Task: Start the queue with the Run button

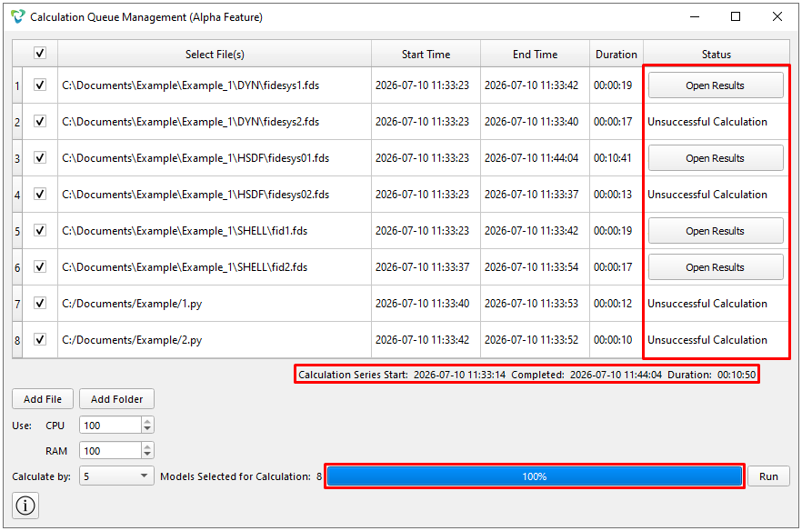Action: pyautogui.click(x=768, y=476)
